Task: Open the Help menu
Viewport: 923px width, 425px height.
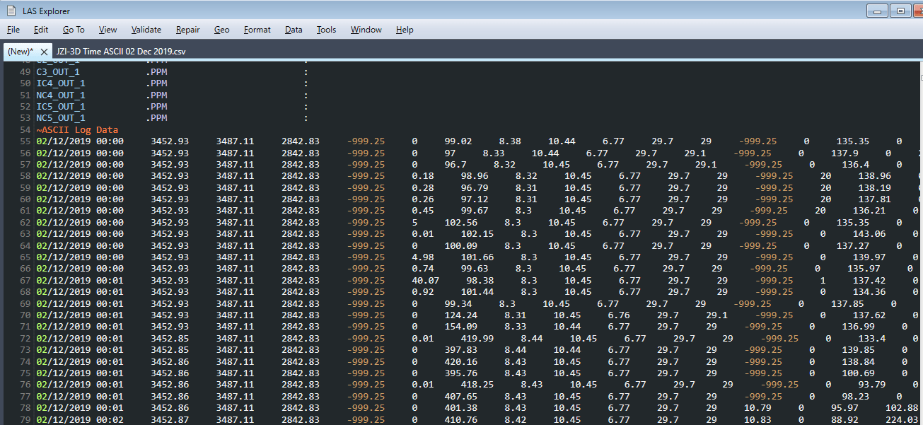Action: pyautogui.click(x=405, y=30)
